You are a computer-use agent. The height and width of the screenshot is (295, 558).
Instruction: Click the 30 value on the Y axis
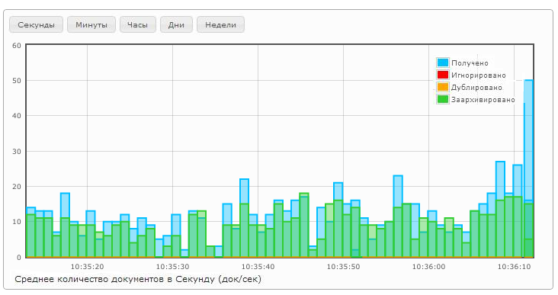pos(17,152)
